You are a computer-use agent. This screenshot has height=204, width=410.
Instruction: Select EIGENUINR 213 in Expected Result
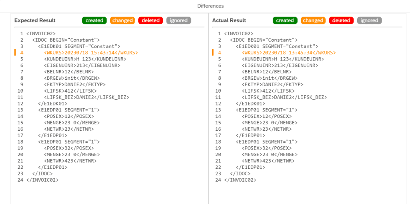(x=82, y=65)
